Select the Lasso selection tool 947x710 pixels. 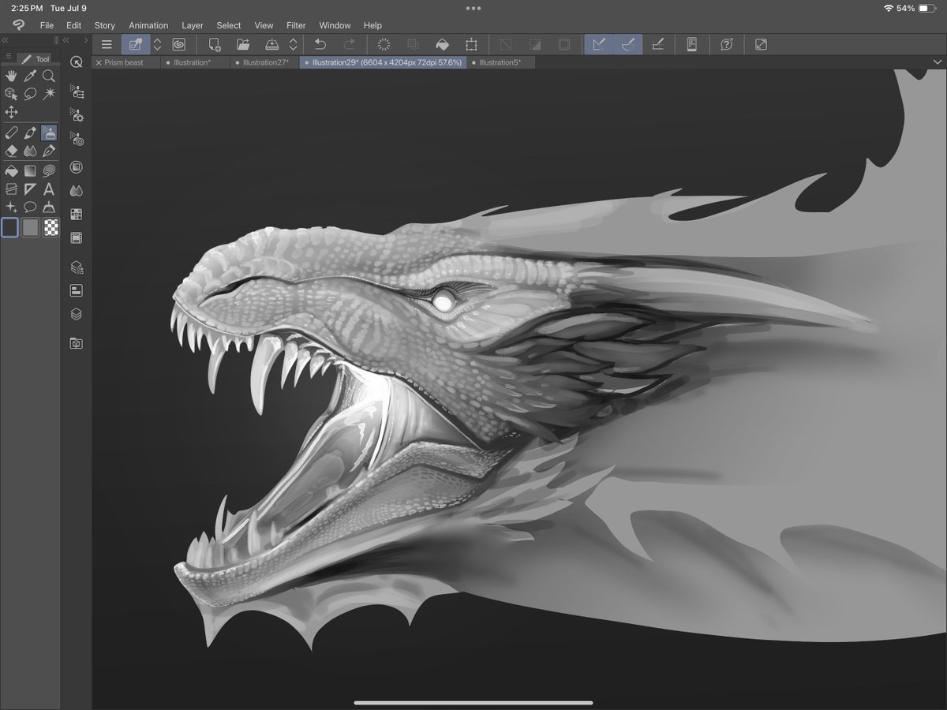tap(30, 93)
